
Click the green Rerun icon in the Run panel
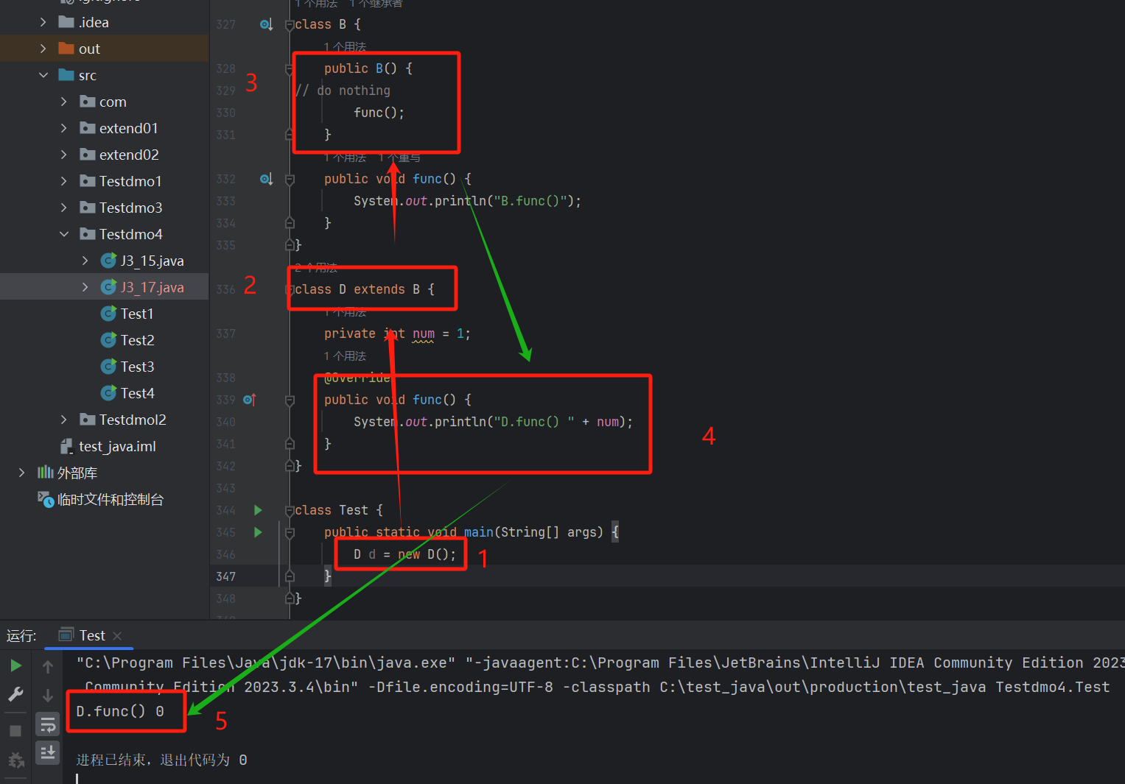tap(15, 666)
